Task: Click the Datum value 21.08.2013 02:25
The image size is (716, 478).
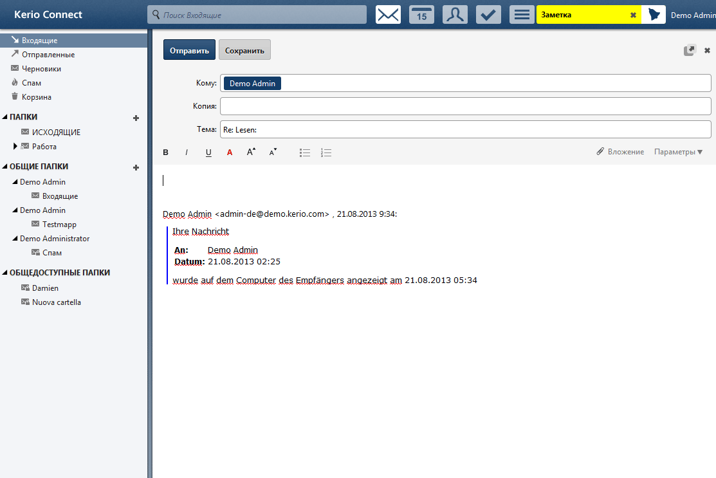Action: [244, 262]
